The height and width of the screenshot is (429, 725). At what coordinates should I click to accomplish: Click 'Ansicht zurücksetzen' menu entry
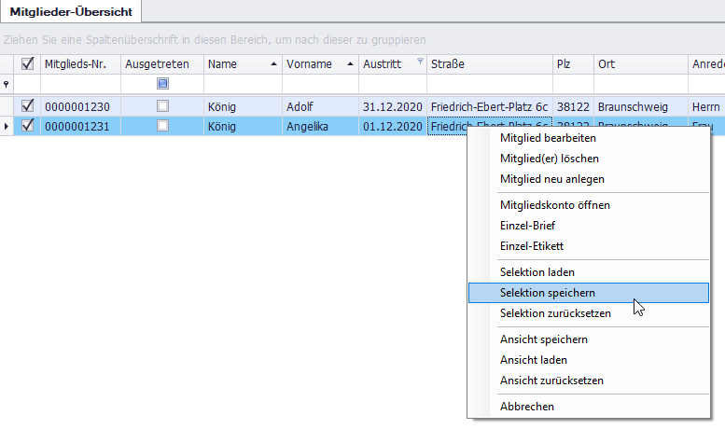tap(551, 381)
